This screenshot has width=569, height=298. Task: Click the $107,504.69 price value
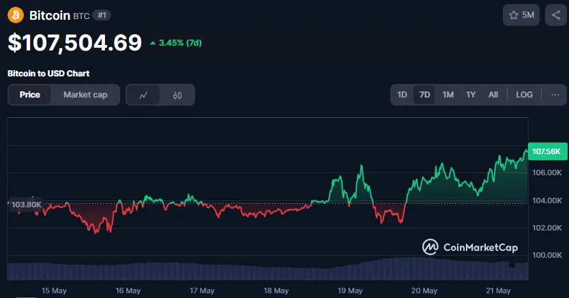75,43
